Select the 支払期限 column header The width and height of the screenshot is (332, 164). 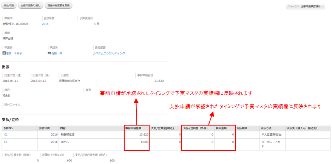(x=247, y=128)
